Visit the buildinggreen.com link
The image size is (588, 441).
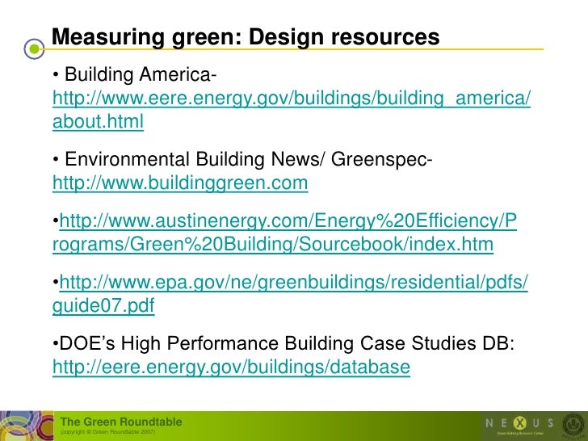tap(180, 183)
